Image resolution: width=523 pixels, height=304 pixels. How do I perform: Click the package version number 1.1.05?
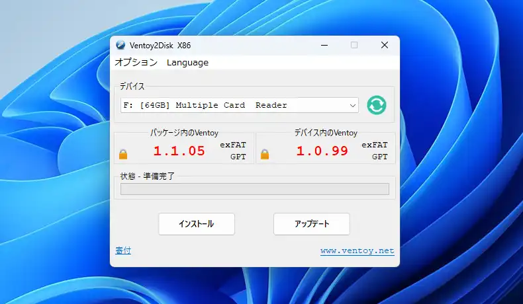[179, 151]
